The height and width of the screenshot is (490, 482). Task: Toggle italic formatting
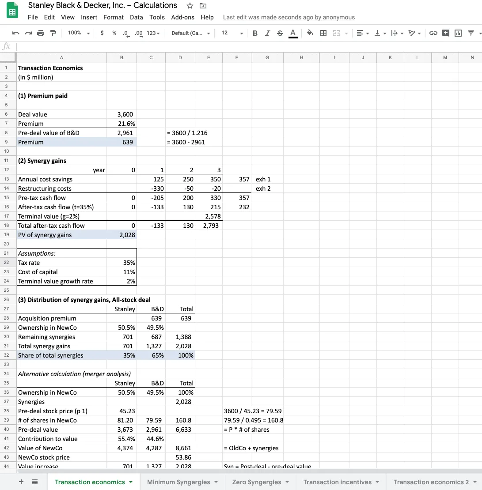[268, 33]
